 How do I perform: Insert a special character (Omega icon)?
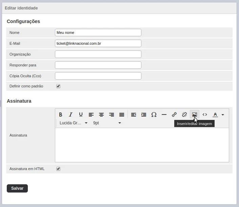pos(154,115)
